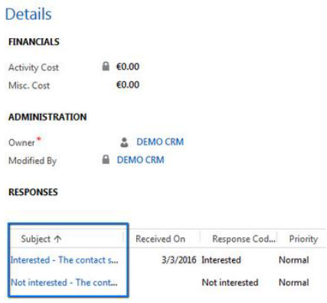Screen dimensions: 327x303
Task: Open the DEMO CRM owner link
Action: pos(160,142)
